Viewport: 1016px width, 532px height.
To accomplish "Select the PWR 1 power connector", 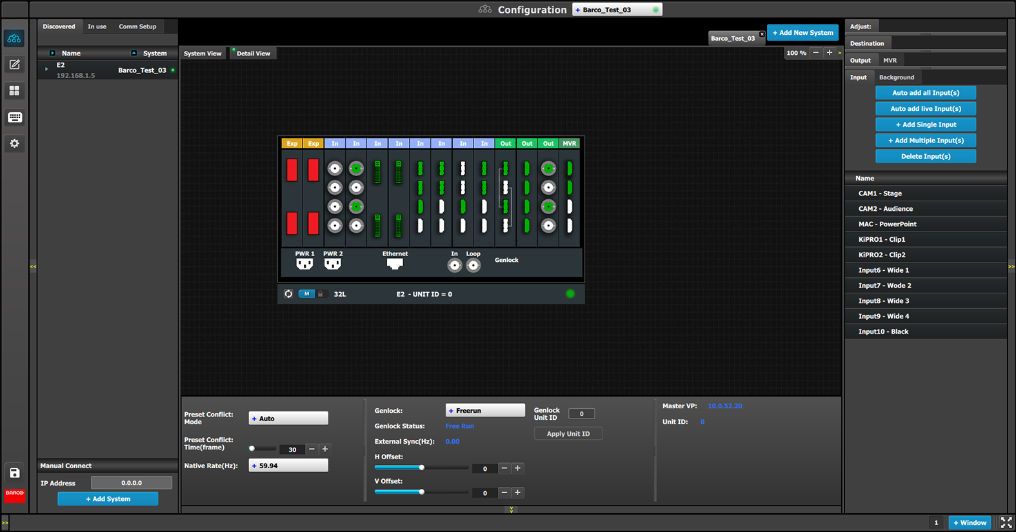I will [304, 264].
